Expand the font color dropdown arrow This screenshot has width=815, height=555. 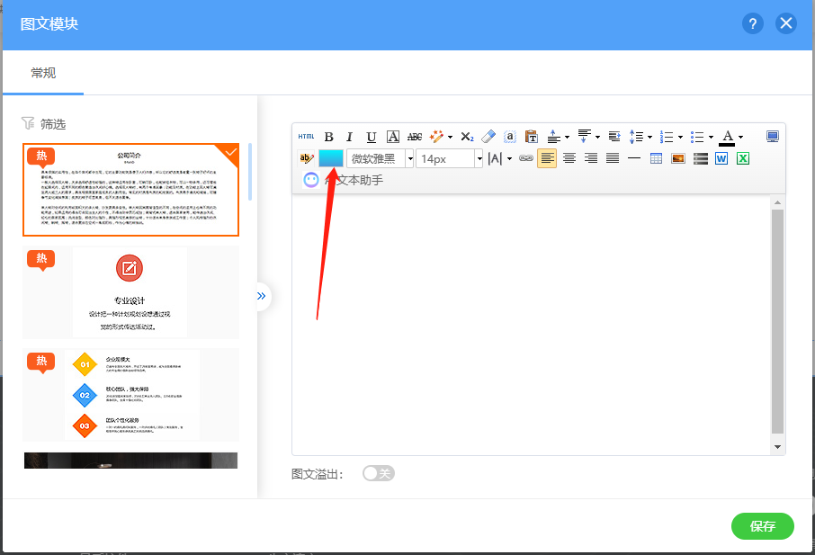pos(740,138)
